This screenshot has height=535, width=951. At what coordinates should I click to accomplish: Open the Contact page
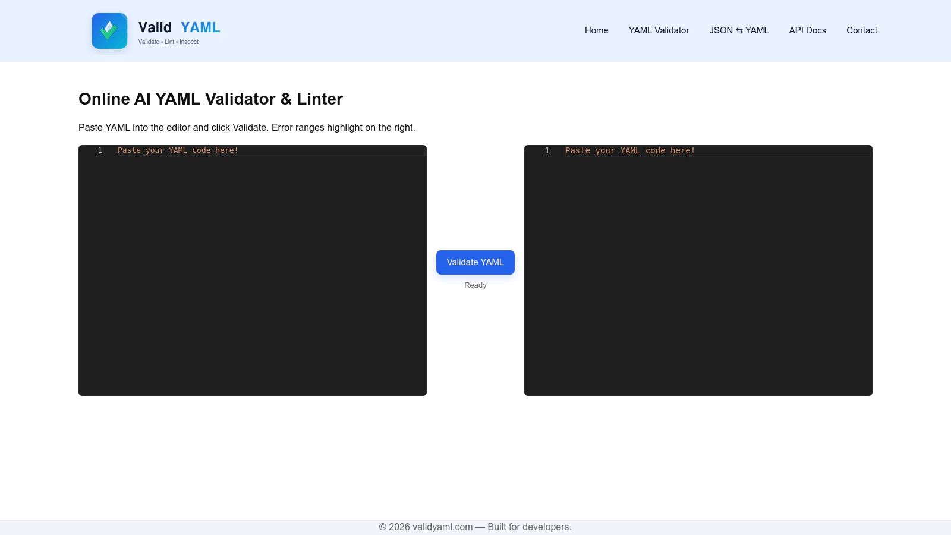861,30
